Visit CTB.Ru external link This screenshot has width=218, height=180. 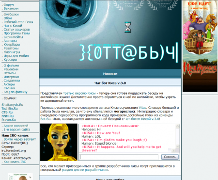point(7,112)
